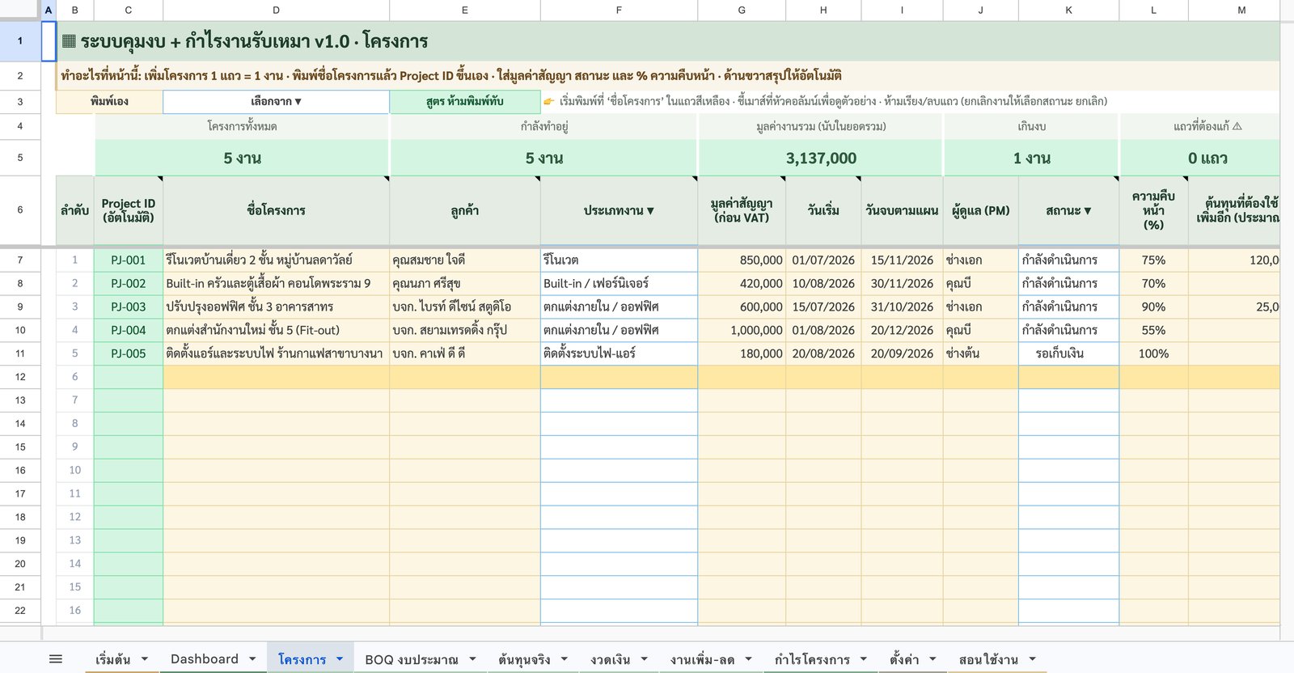Select the project name cell for PJ-002
Image resolution: width=1294 pixels, height=673 pixels.
[276, 283]
